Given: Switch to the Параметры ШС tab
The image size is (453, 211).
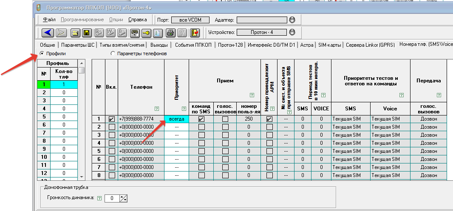Looking at the screenshot, I should [78, 45].
